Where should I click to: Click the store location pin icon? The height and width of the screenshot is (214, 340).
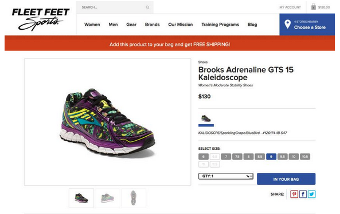coord(287,24)
